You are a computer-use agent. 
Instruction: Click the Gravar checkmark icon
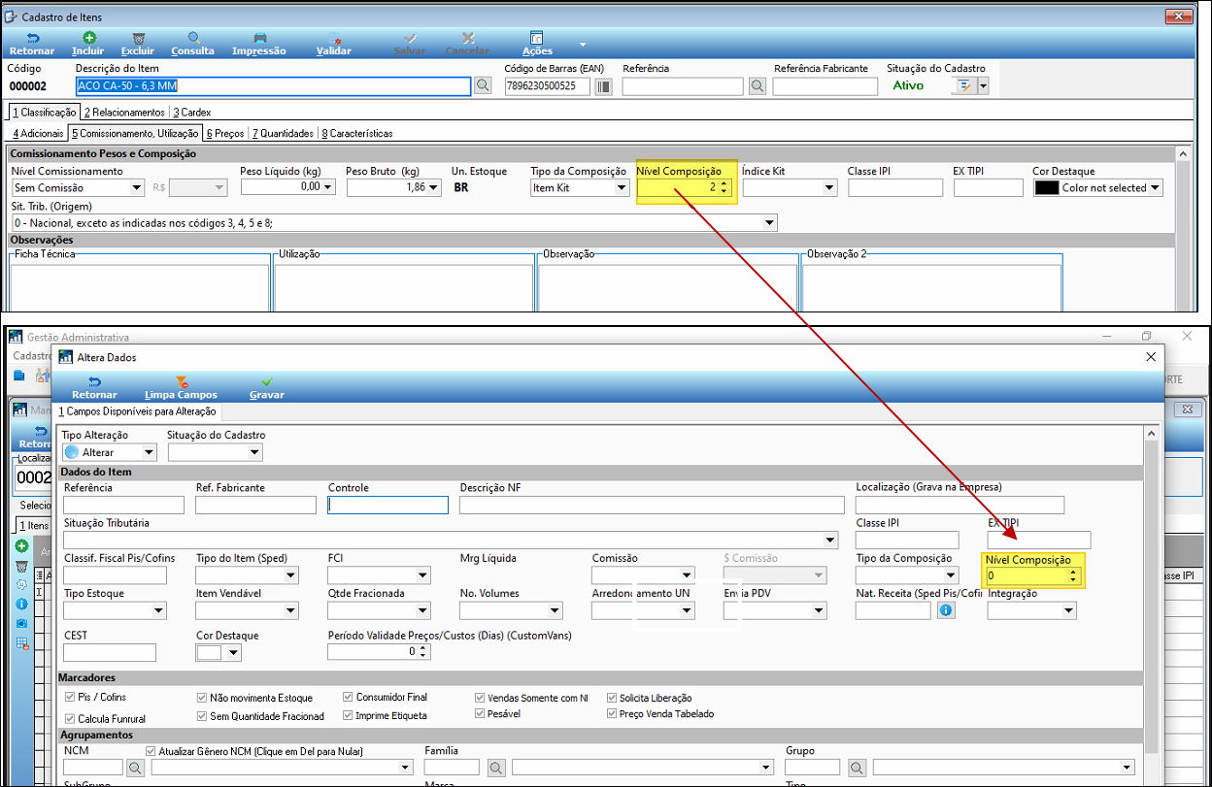click(267, 383)
